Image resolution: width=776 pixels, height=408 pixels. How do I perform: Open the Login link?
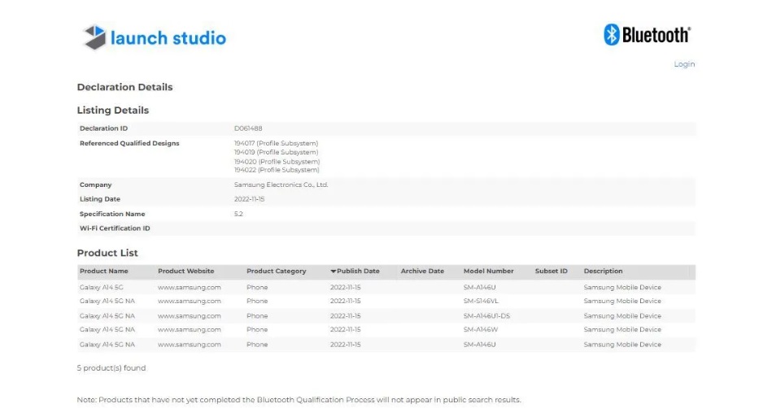point(684,64)
